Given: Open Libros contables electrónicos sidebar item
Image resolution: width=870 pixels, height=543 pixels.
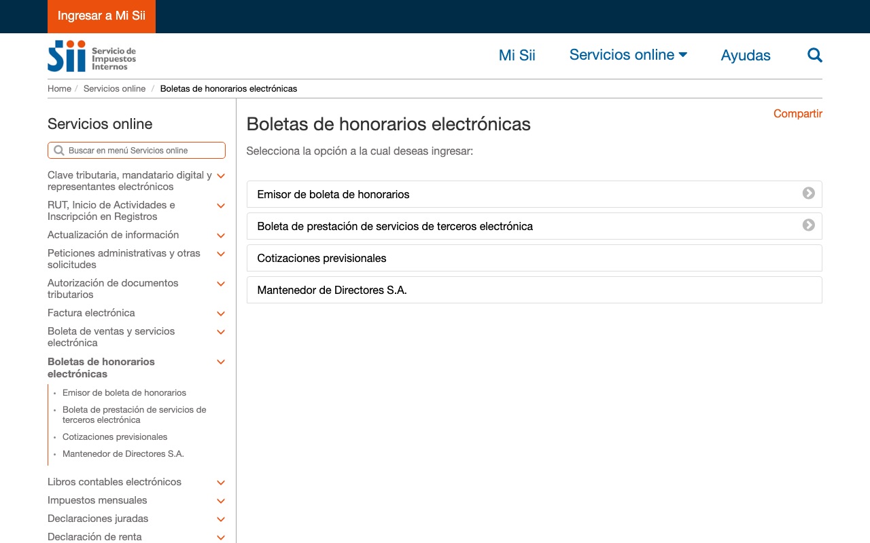Looking at the screenshot, I should click(x=114, y=482).
